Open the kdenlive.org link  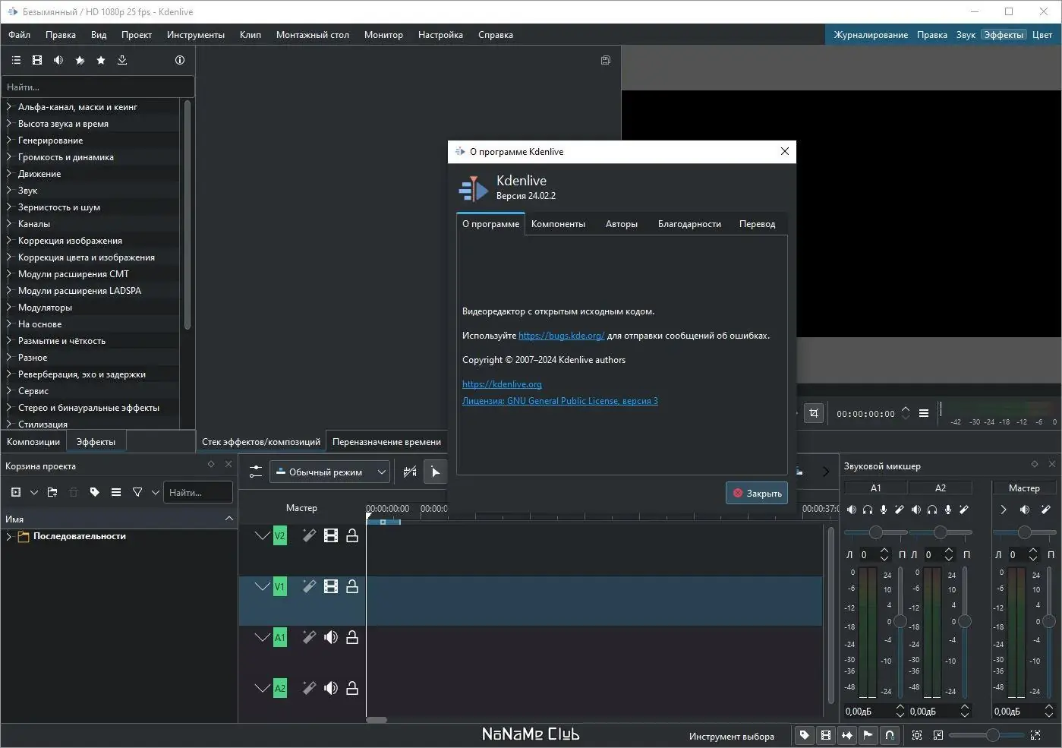[x=502, y=384]
